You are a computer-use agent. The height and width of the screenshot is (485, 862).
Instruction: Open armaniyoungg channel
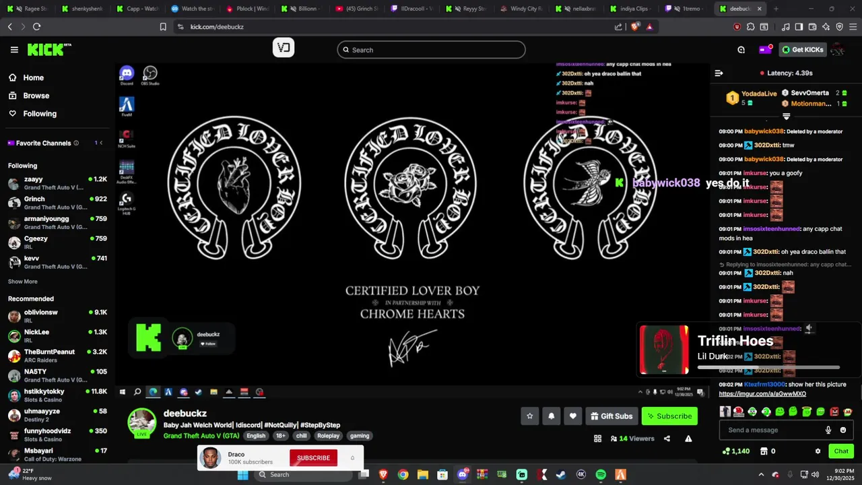coord(57,222)
